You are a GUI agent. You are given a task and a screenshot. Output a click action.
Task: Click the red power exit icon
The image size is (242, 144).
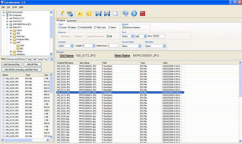(142, 13)
